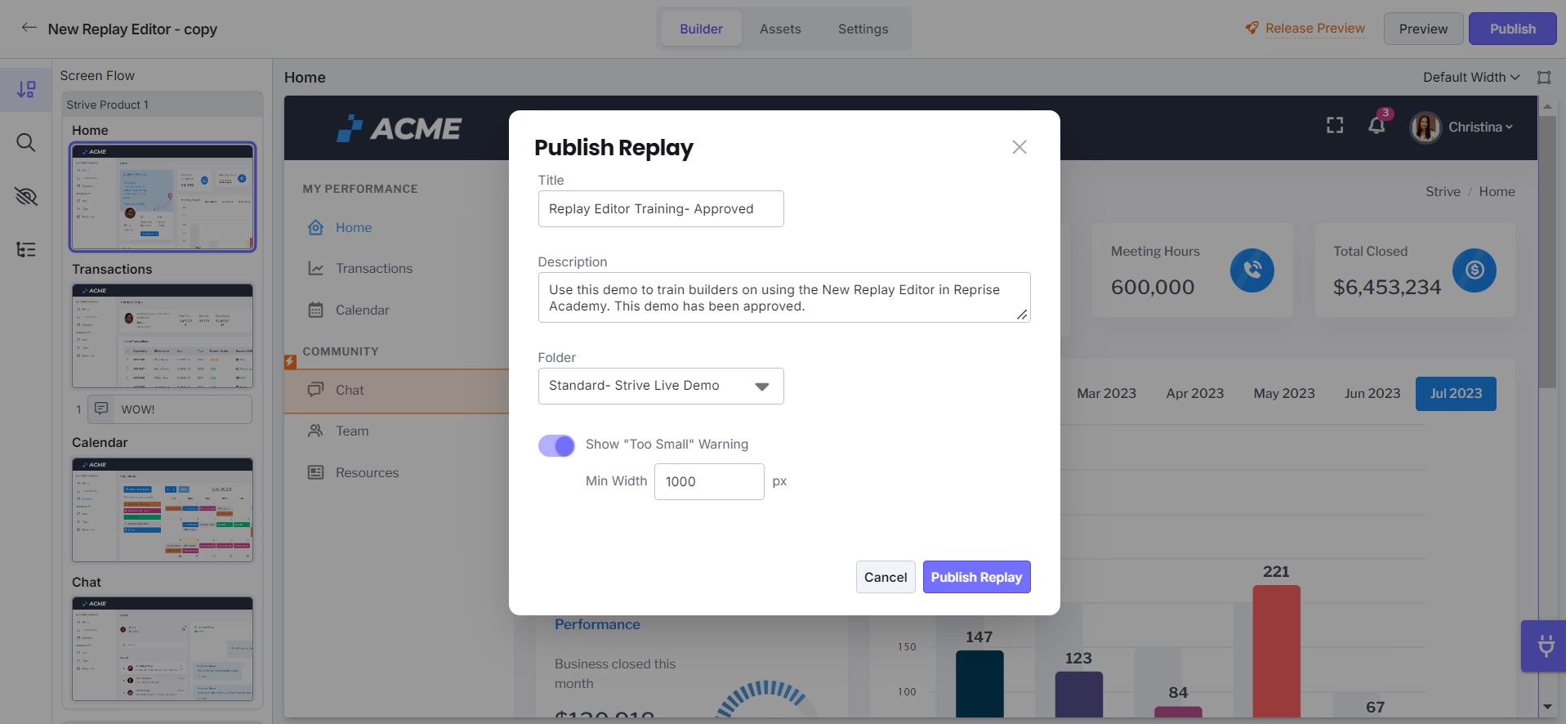The image size is (1566, 724).
Task: Click the $6,453,234 Total Closed value
Action: click(x=1387, y=288)
